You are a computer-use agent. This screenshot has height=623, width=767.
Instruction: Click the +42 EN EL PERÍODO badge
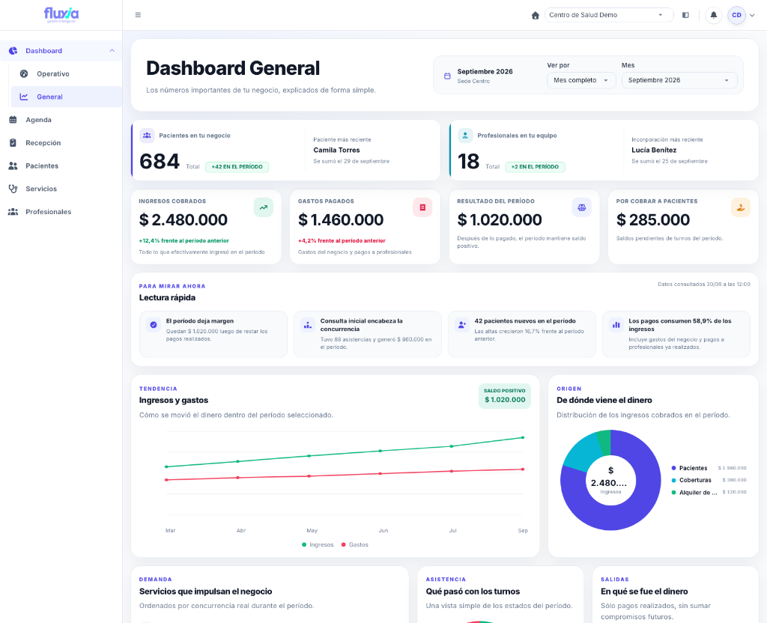(237, 167)
